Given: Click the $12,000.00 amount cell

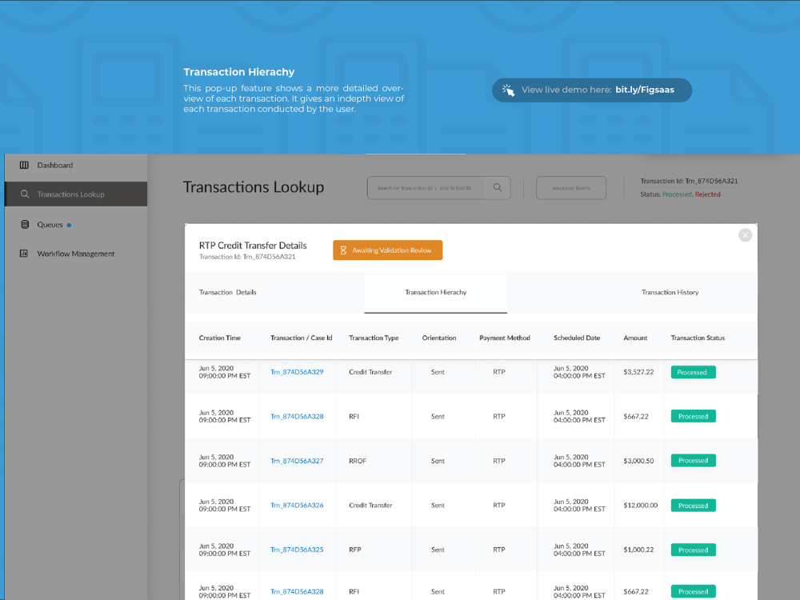Looking at the screenshot, I should pos(640,505).
